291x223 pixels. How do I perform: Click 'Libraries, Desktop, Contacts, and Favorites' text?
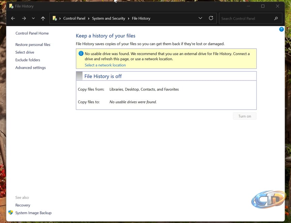tap(144, 90)
